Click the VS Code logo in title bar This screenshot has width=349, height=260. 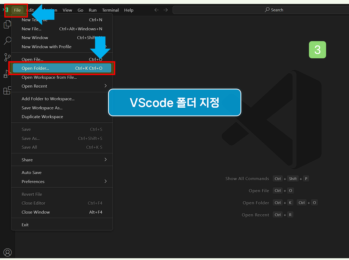[6, 10]
